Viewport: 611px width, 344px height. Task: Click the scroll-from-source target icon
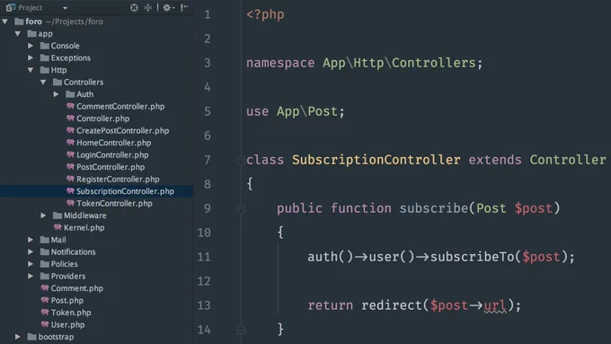tap(134, 7)
